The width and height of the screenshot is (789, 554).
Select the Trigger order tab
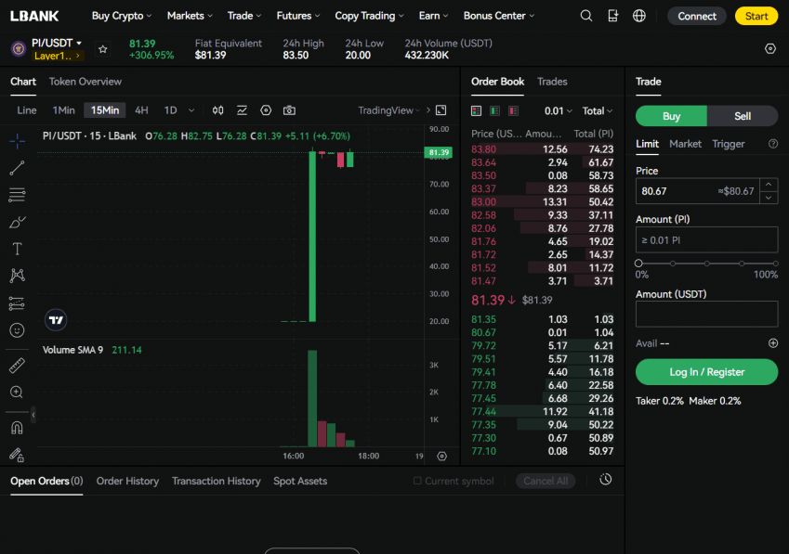(728, 144)
